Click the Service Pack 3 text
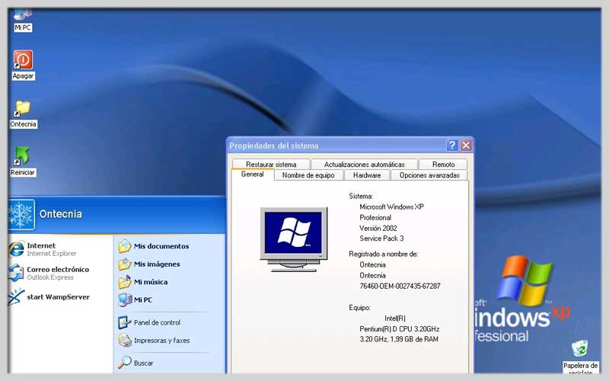Screen dimensions: 609x381 click(381, 239)
